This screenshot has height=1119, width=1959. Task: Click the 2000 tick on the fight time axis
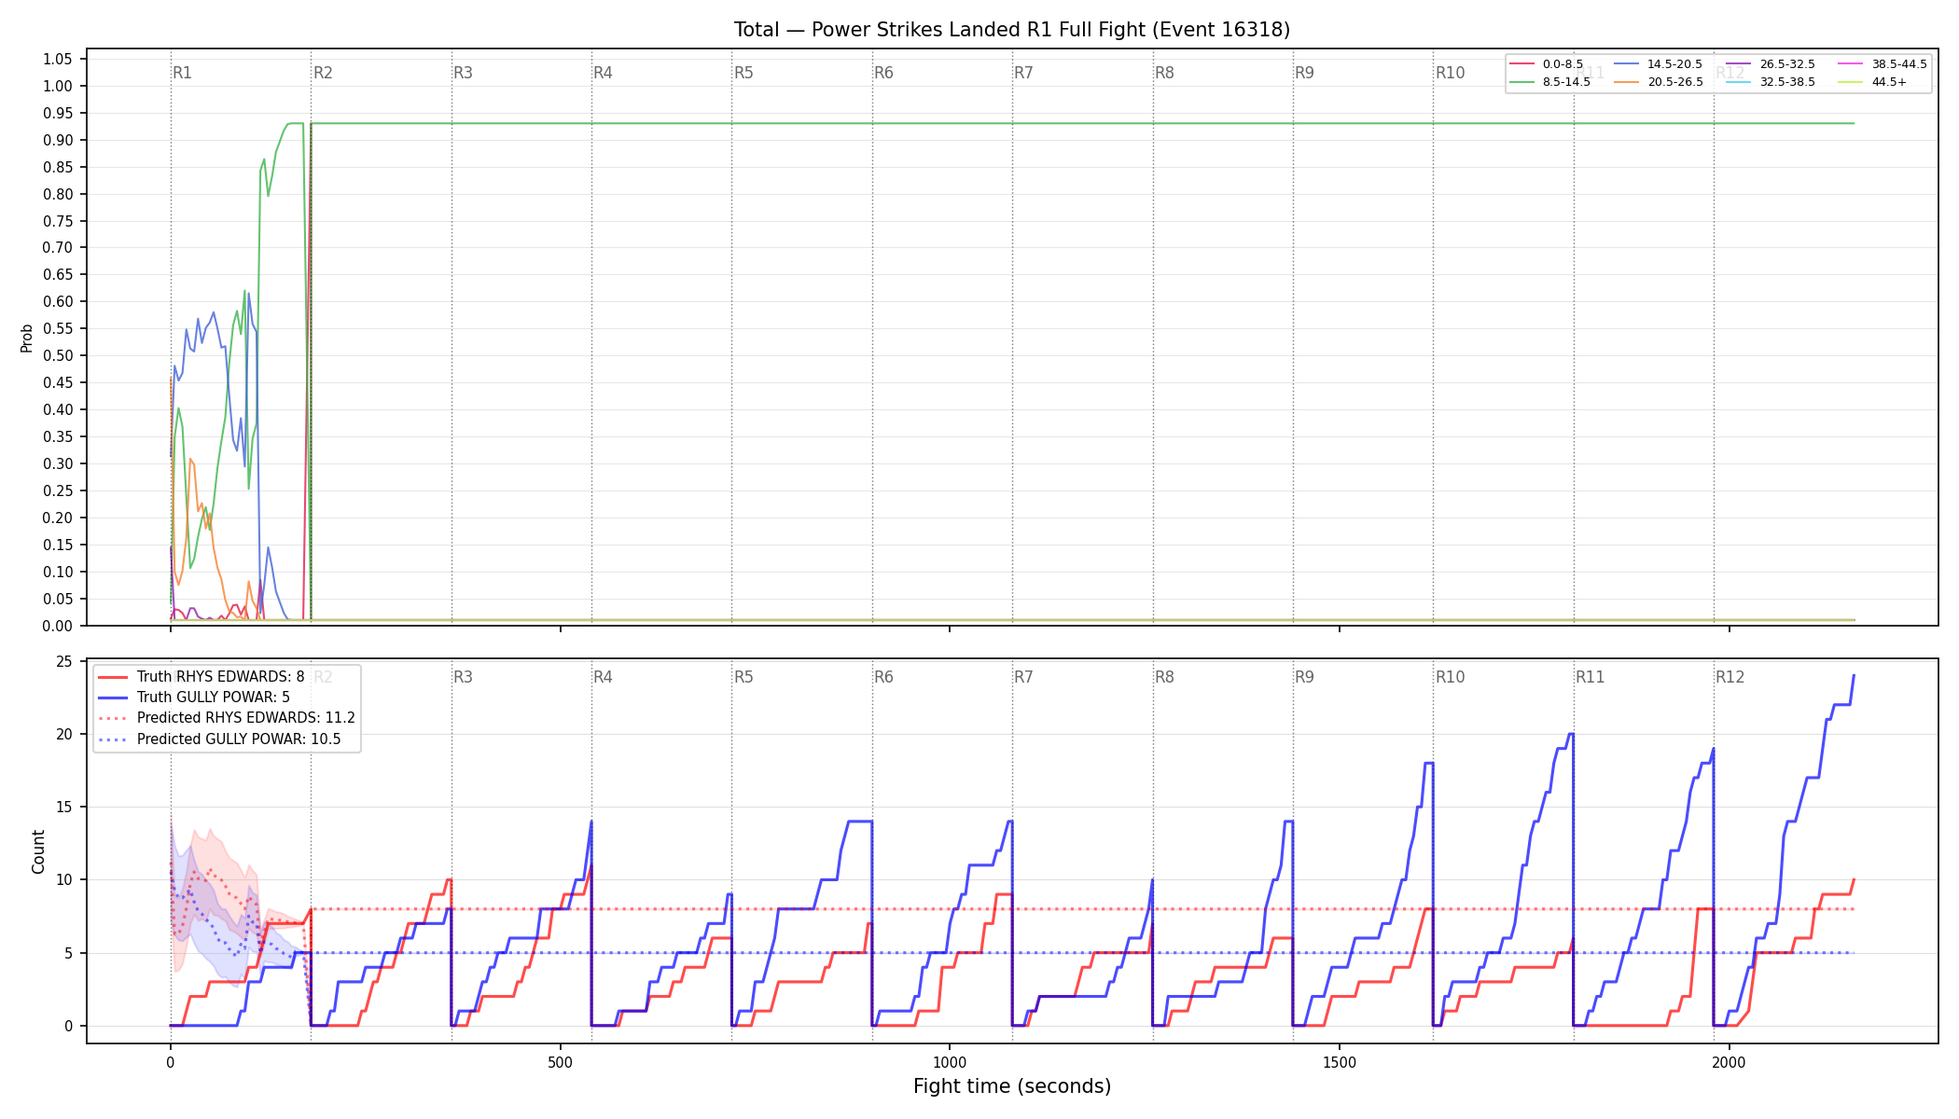(x=1730, y=1062)
